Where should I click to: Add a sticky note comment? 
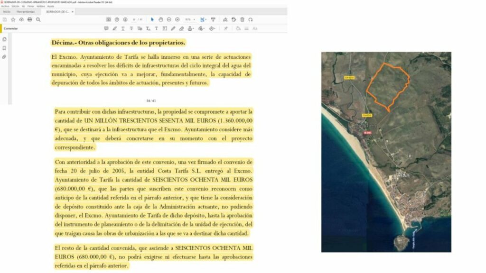click(106, 28)
